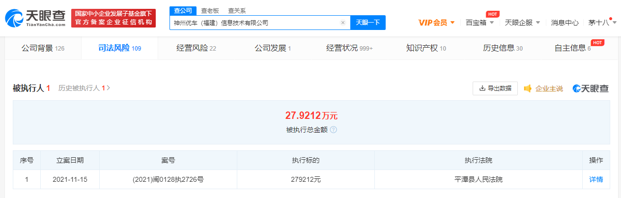
Task: Click the help question mark beside 被执行总金额
Action: (333, 130)
